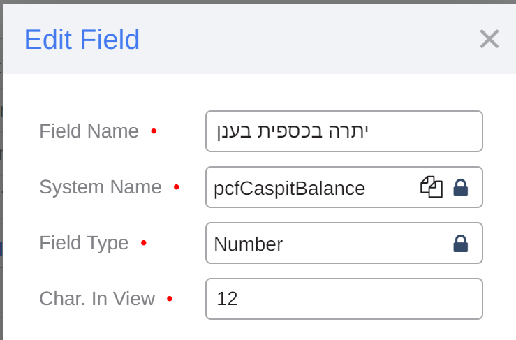Click the Field Type label

(84, 243)
